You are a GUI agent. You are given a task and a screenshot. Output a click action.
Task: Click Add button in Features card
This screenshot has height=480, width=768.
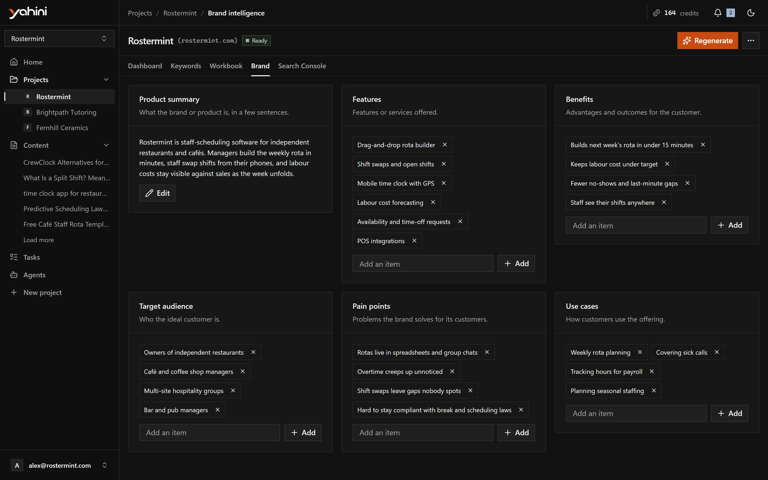click(x=516, y=263)
